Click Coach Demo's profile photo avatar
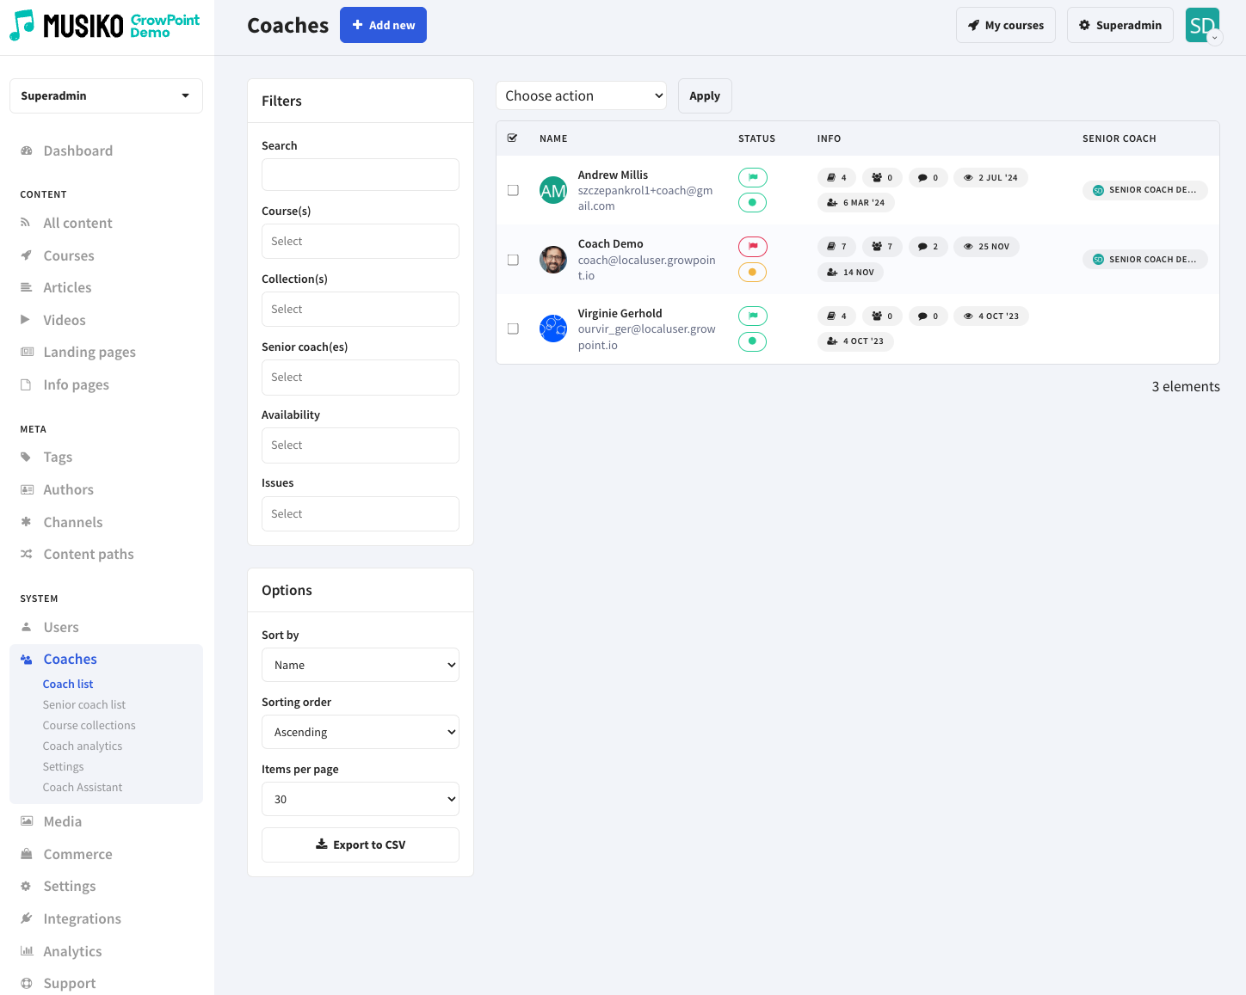This screenshot has height=995, width=1246. click(552, 260)
